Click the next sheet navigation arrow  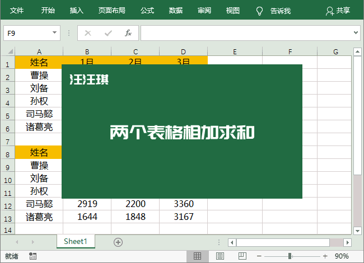point(32,242)
